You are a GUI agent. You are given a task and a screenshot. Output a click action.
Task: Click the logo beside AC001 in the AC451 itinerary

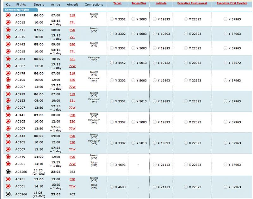[x=8, y=186]
